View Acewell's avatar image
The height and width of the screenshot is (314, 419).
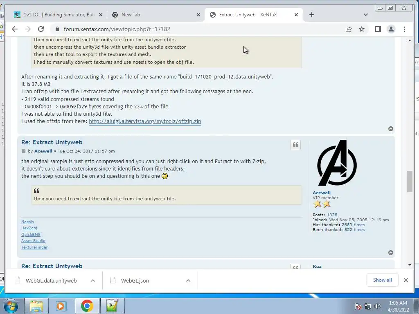coord(337,163)
